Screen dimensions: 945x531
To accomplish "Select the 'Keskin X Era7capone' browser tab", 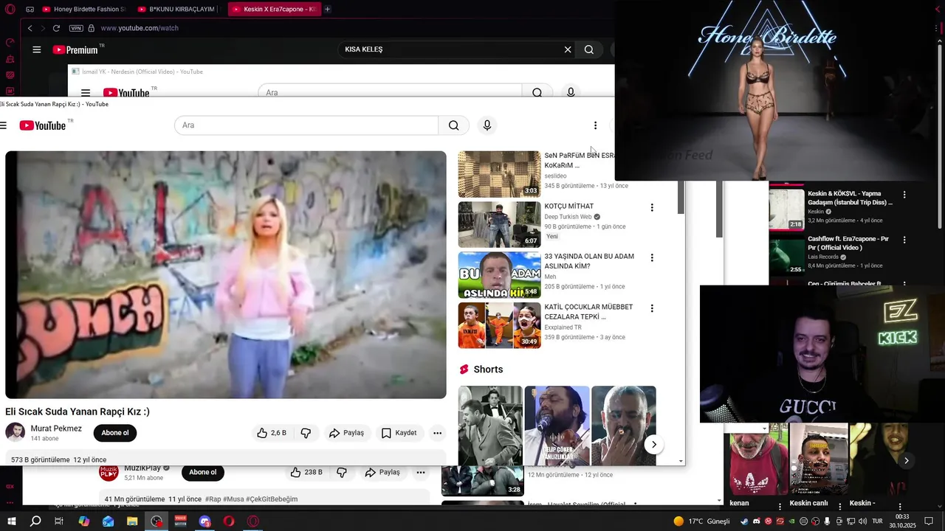I will pos(273,9).
